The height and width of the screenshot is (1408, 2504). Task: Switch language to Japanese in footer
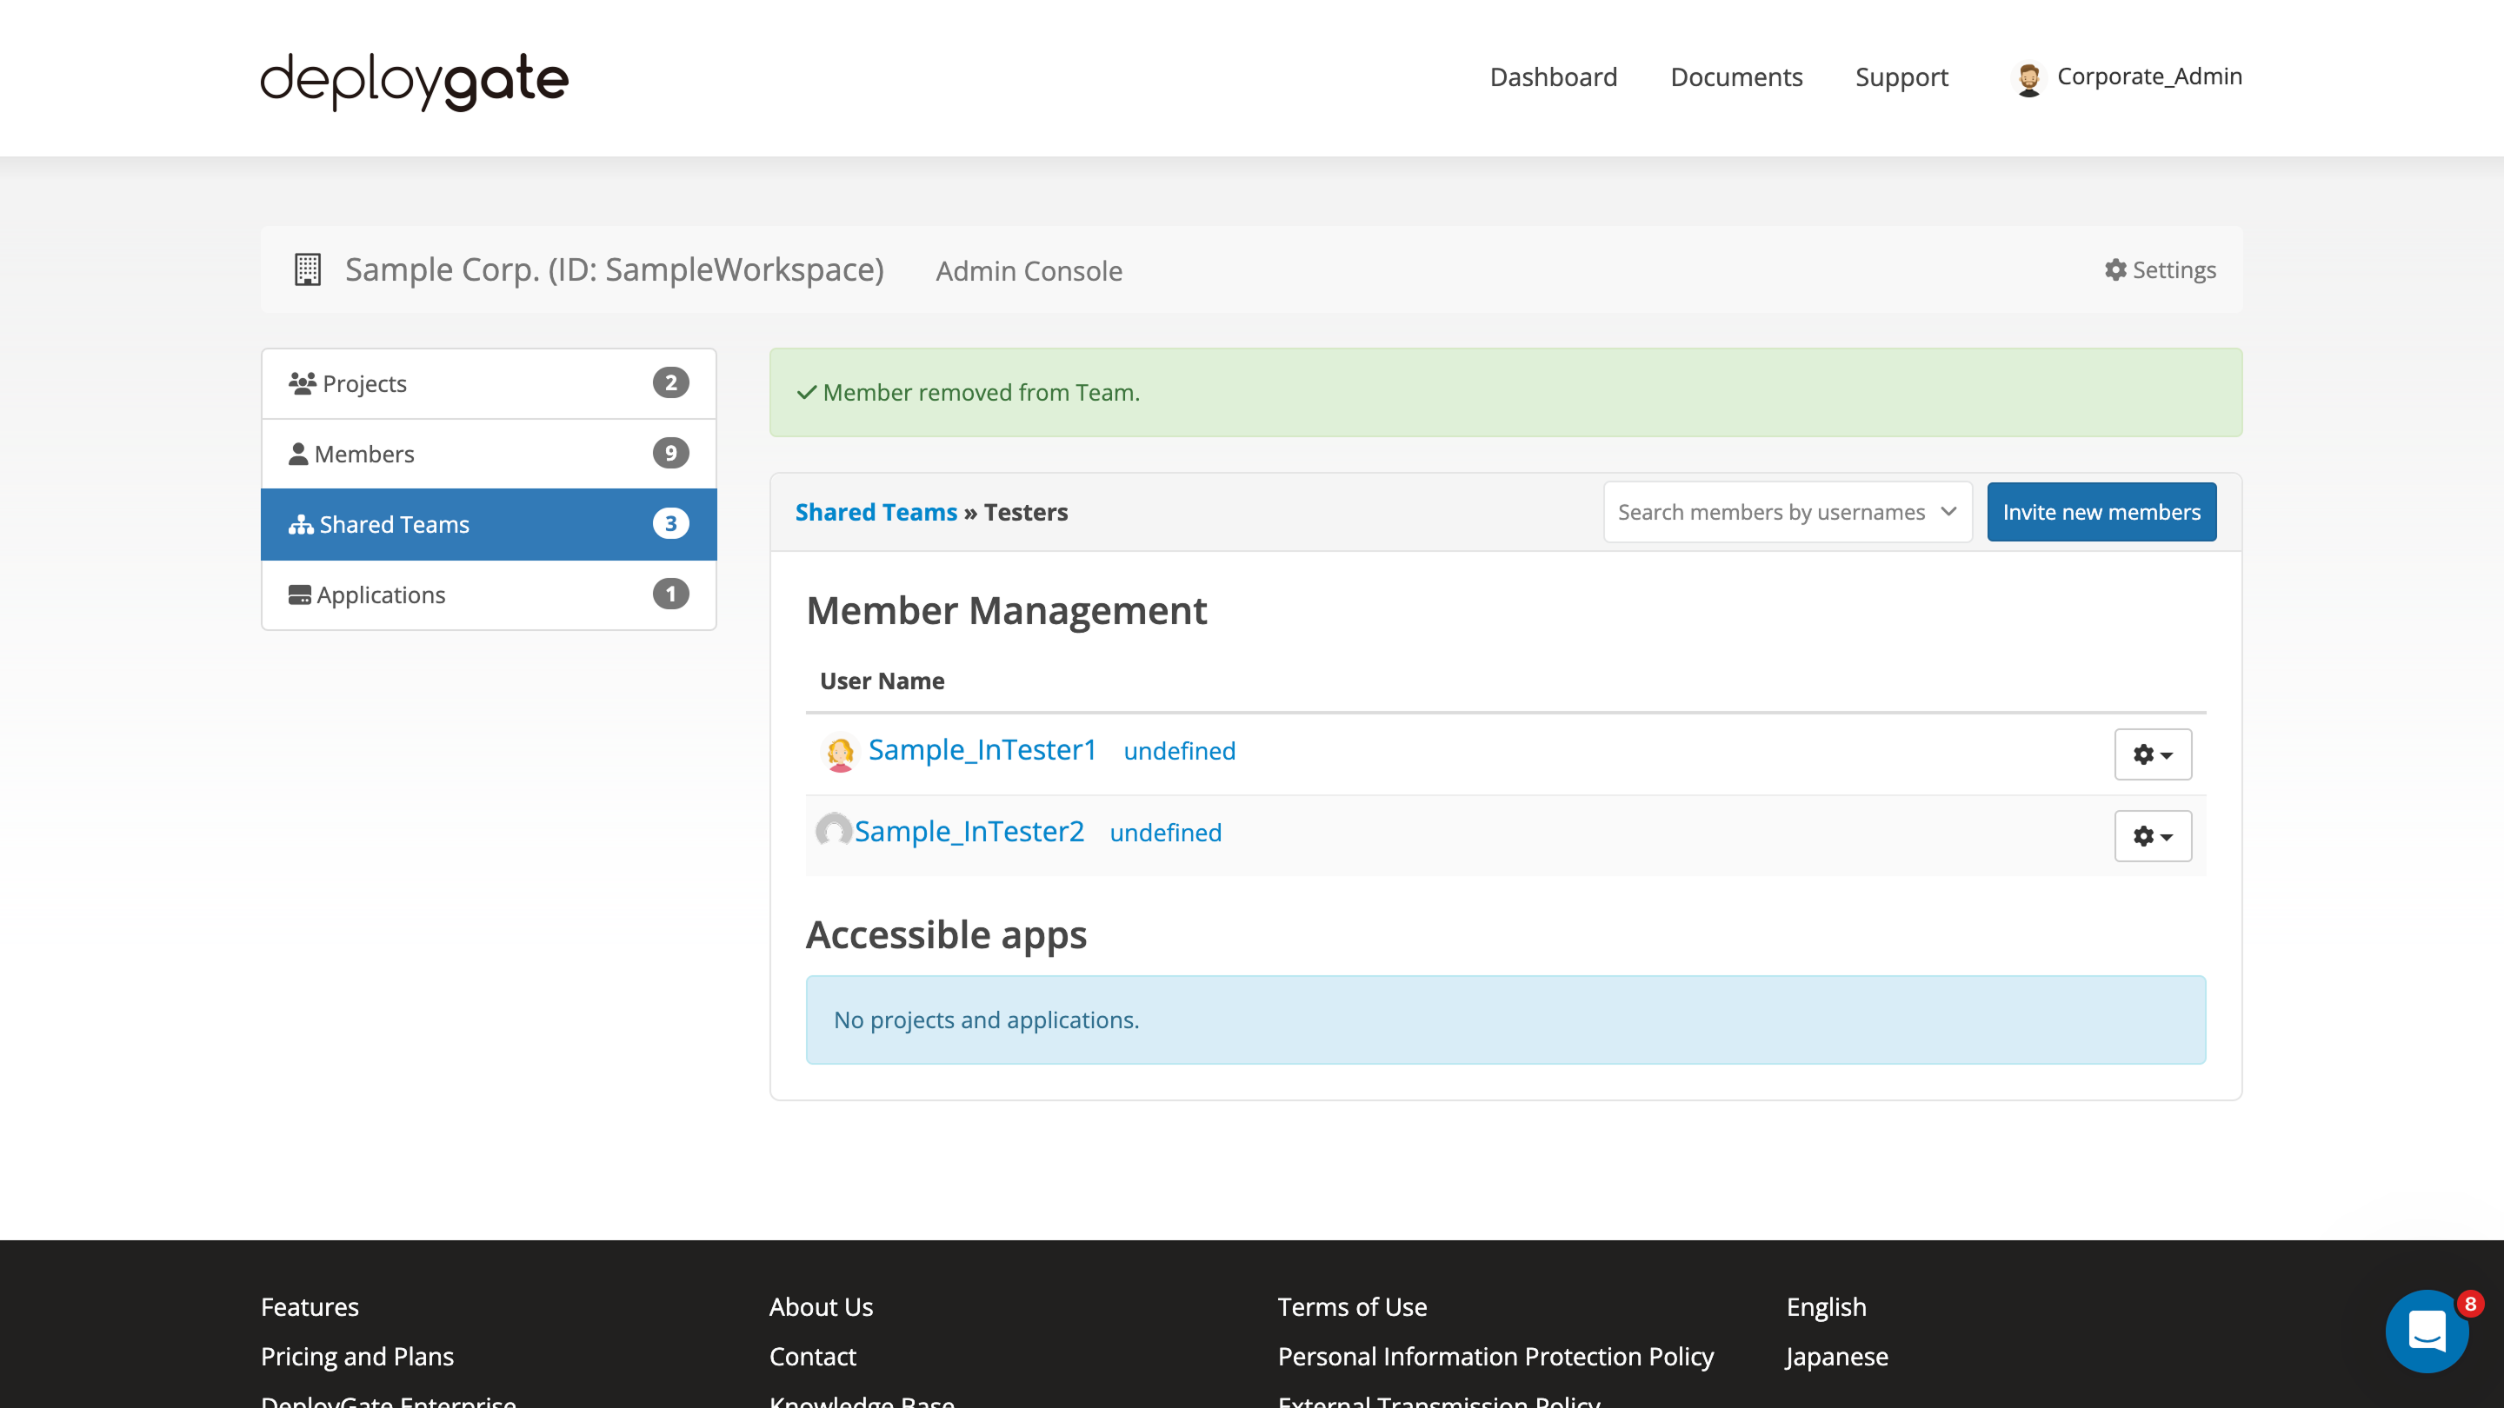click(x=1835, y=1357)
